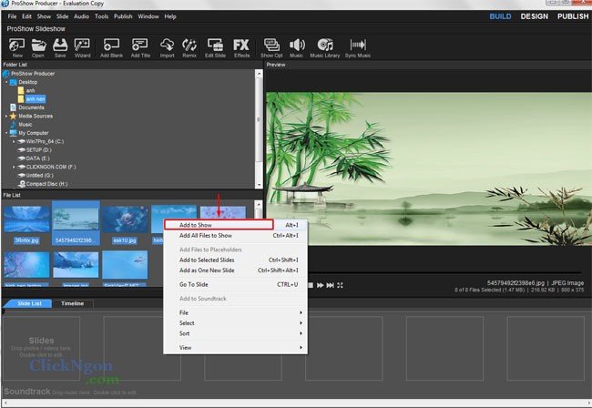Select the esk1U.jpg thumbnail
This screenshot has height=408, width=592.
[125, 225]
